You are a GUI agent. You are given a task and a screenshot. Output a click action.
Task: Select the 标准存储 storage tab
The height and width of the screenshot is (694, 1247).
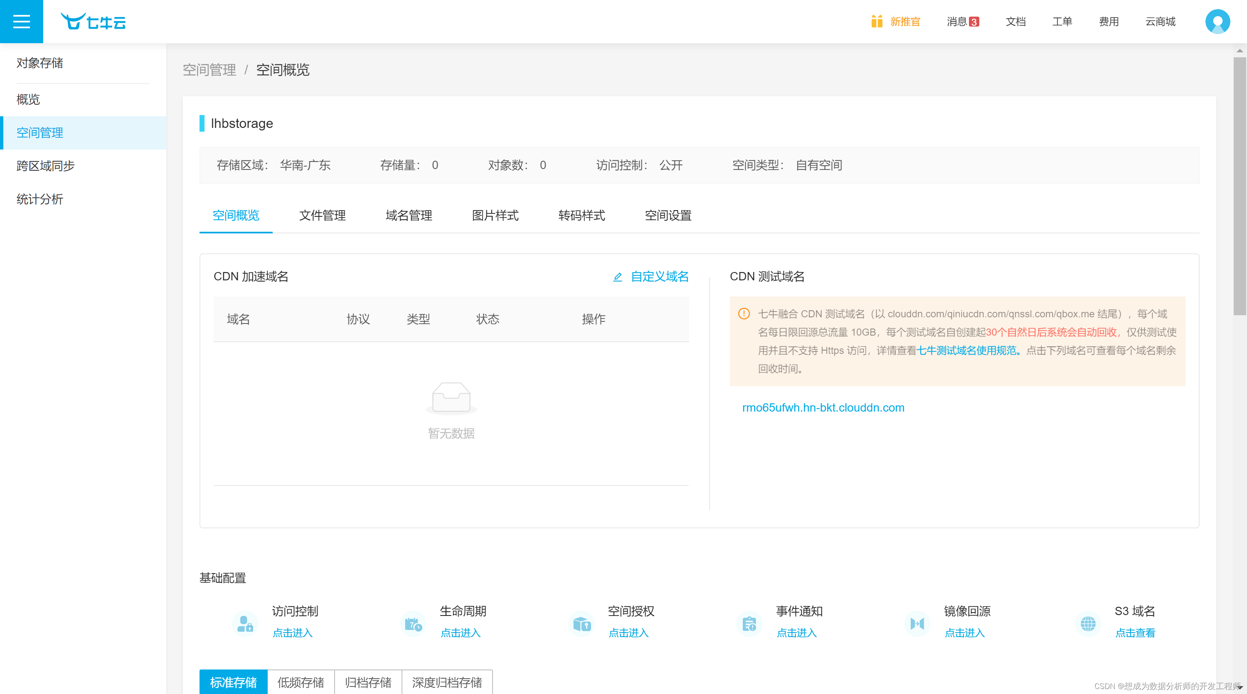pos(233,682)
